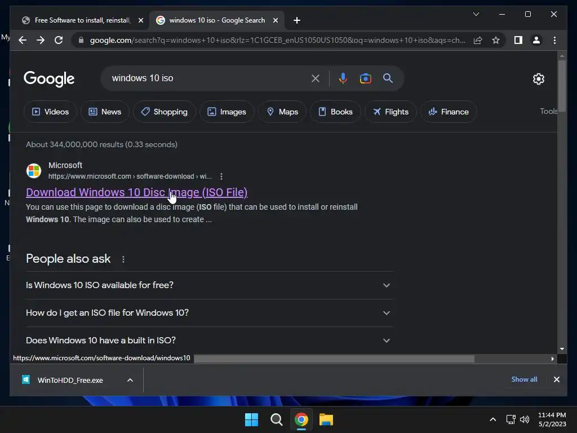The width and height of the screenshot is (577, 433).
Task: Open a new tab with plus button
Action: click(x=297, y=20)
